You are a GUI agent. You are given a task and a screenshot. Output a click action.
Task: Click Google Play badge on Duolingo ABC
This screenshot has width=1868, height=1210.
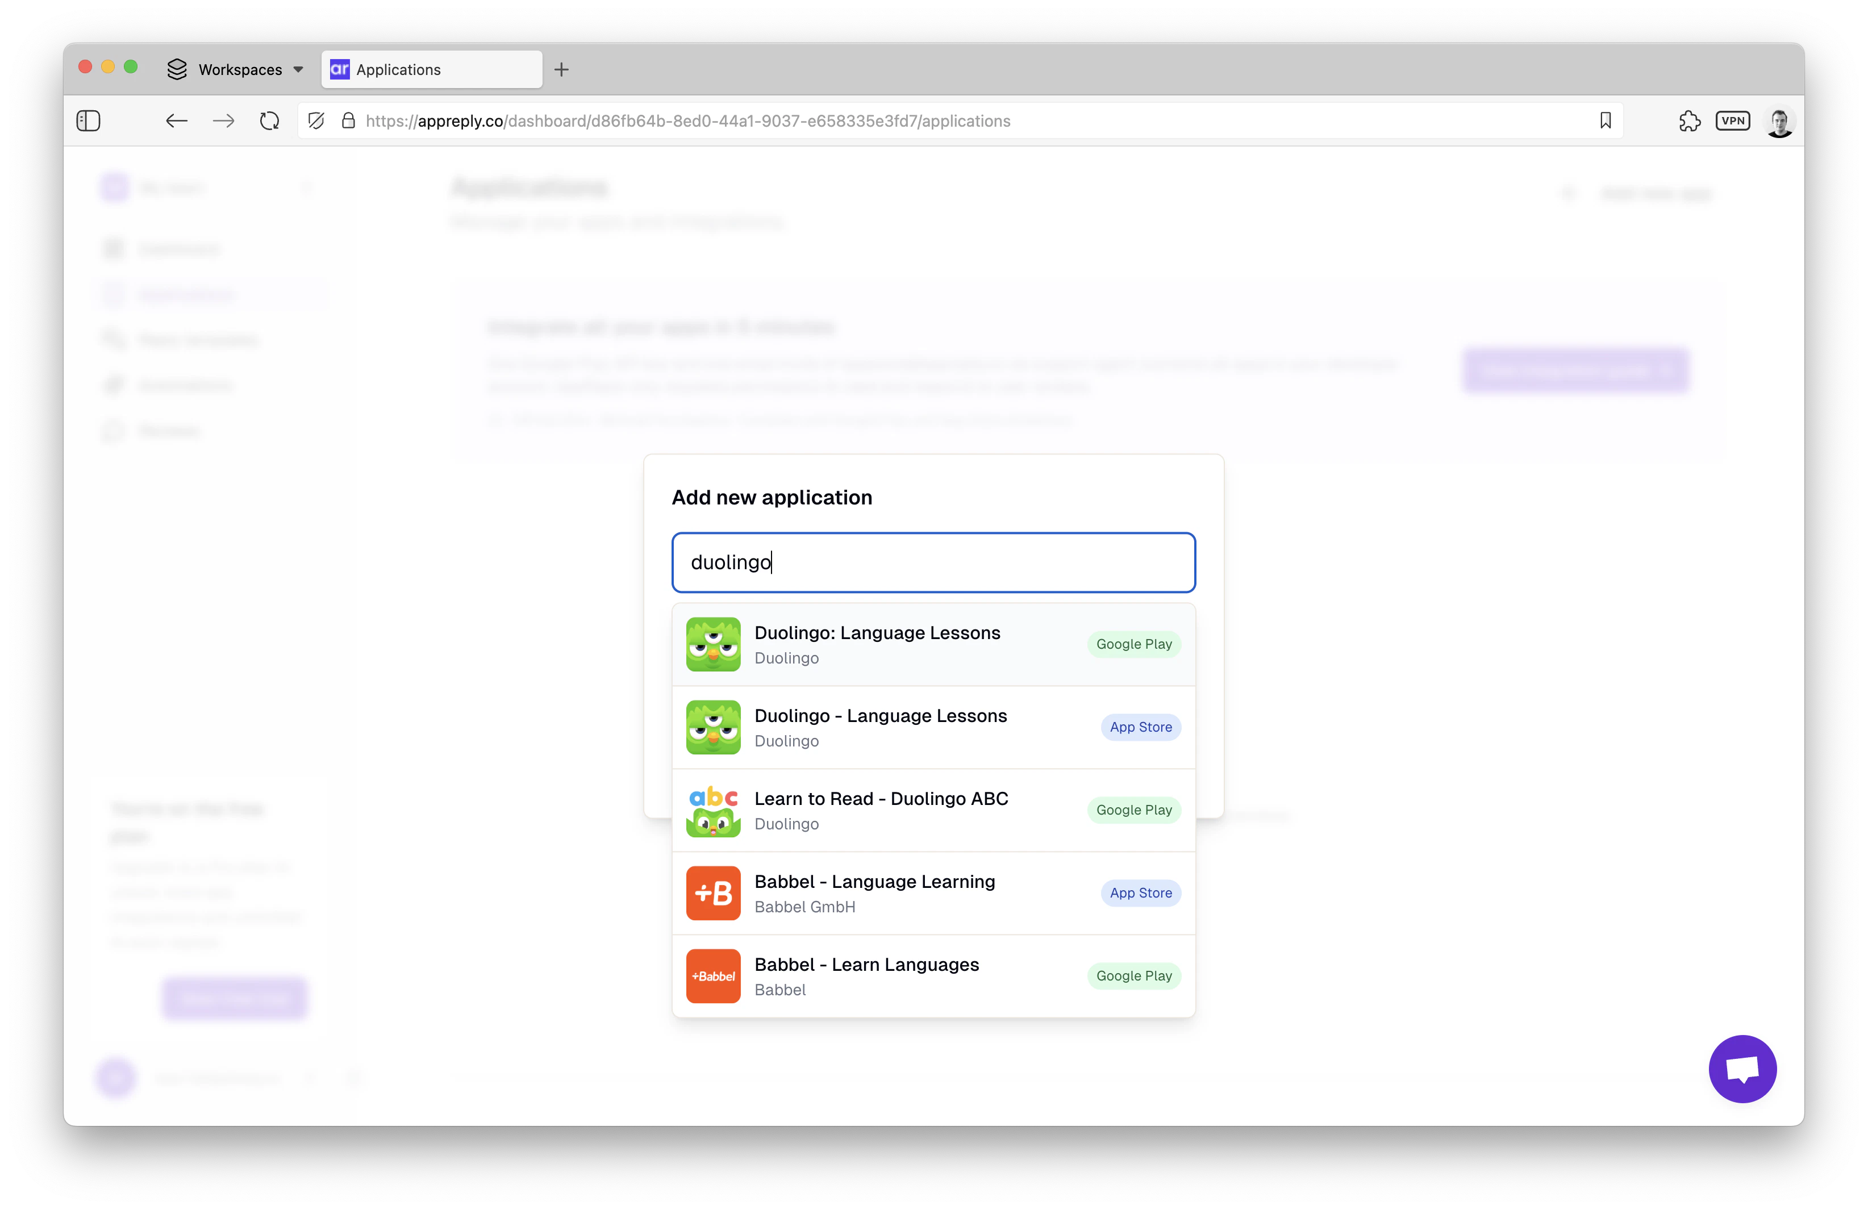point(1133,811)
